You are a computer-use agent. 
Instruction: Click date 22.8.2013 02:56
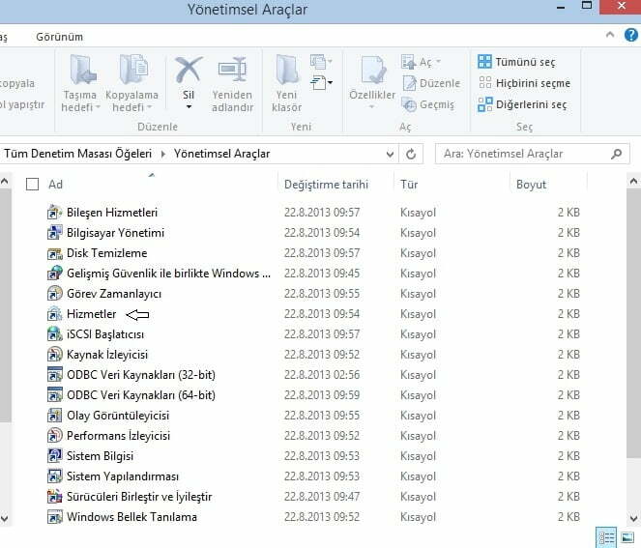pos(322,375)
